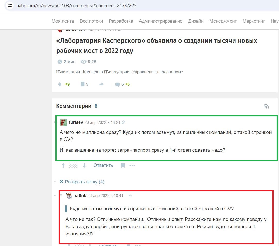The image size is (279, 246).
Task: Click the edited pencil icon on furtaev's comment
Action: coord(123,122)
